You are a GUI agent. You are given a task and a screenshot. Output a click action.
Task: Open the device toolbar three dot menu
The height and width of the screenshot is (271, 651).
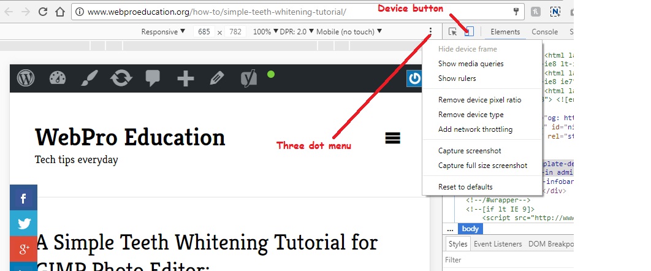click(x=430, y=31)
